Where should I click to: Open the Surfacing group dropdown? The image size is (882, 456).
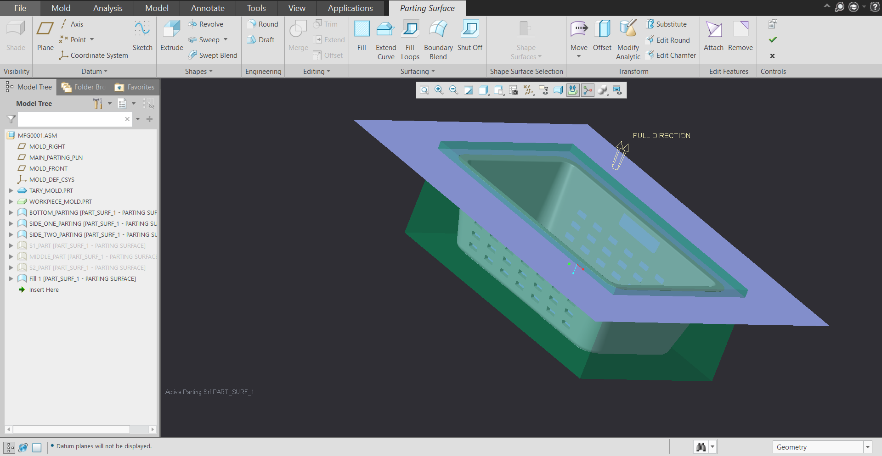point(418,72)
